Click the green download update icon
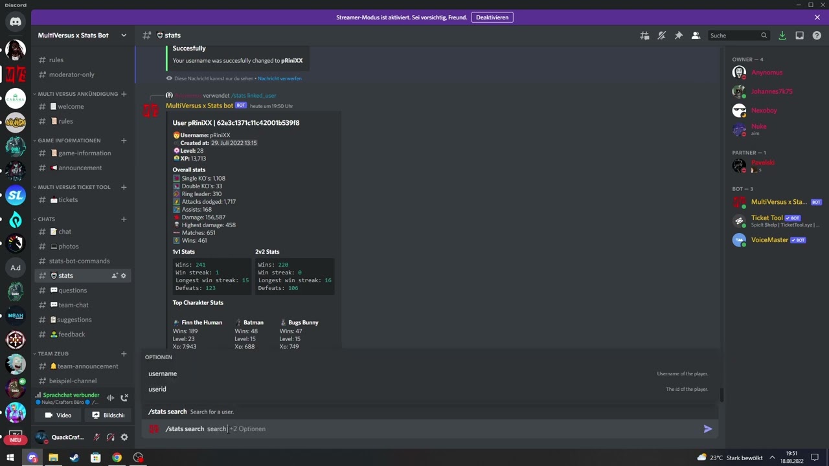Screen dimensions: 829x466 coord(782,36)
